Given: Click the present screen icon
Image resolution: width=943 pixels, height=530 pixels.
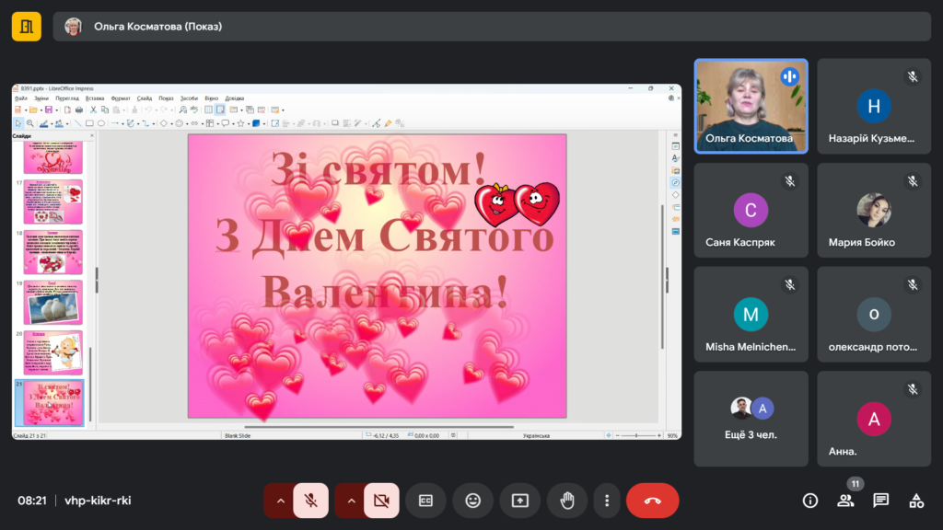Looking at the screenshot, I should [520, 501].
